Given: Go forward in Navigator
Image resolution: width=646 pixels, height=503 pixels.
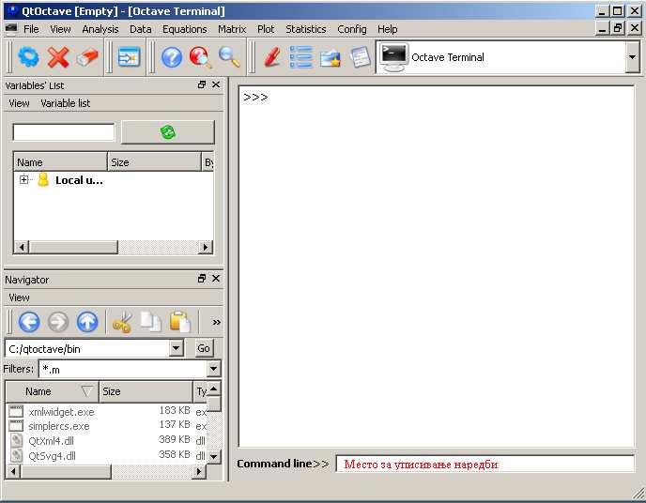Looking at the screenshot, I should (x=58, y=322).
